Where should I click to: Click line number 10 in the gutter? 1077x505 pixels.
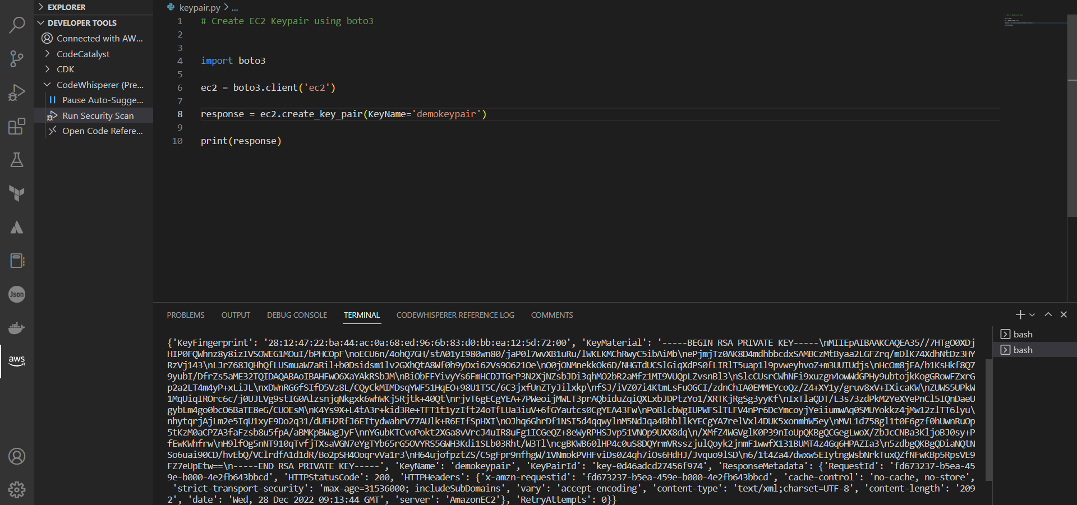[177, 141]
